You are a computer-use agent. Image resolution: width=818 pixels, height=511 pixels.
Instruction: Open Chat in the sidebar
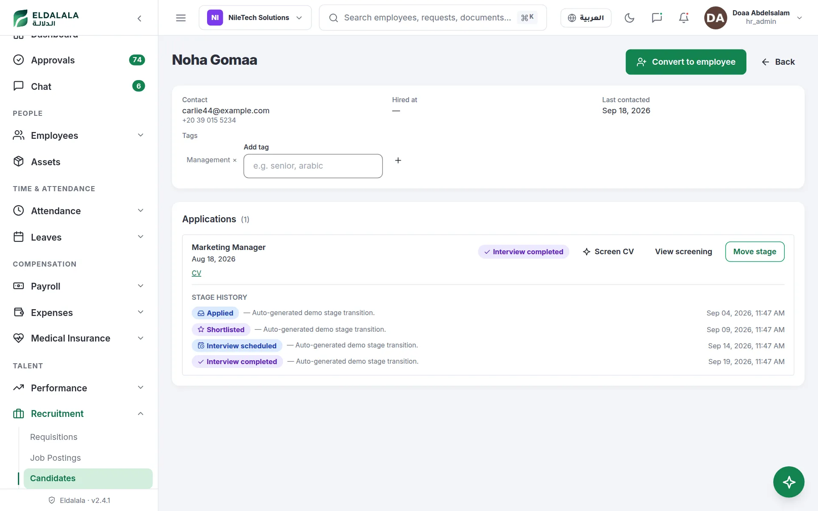pos(79,86)
